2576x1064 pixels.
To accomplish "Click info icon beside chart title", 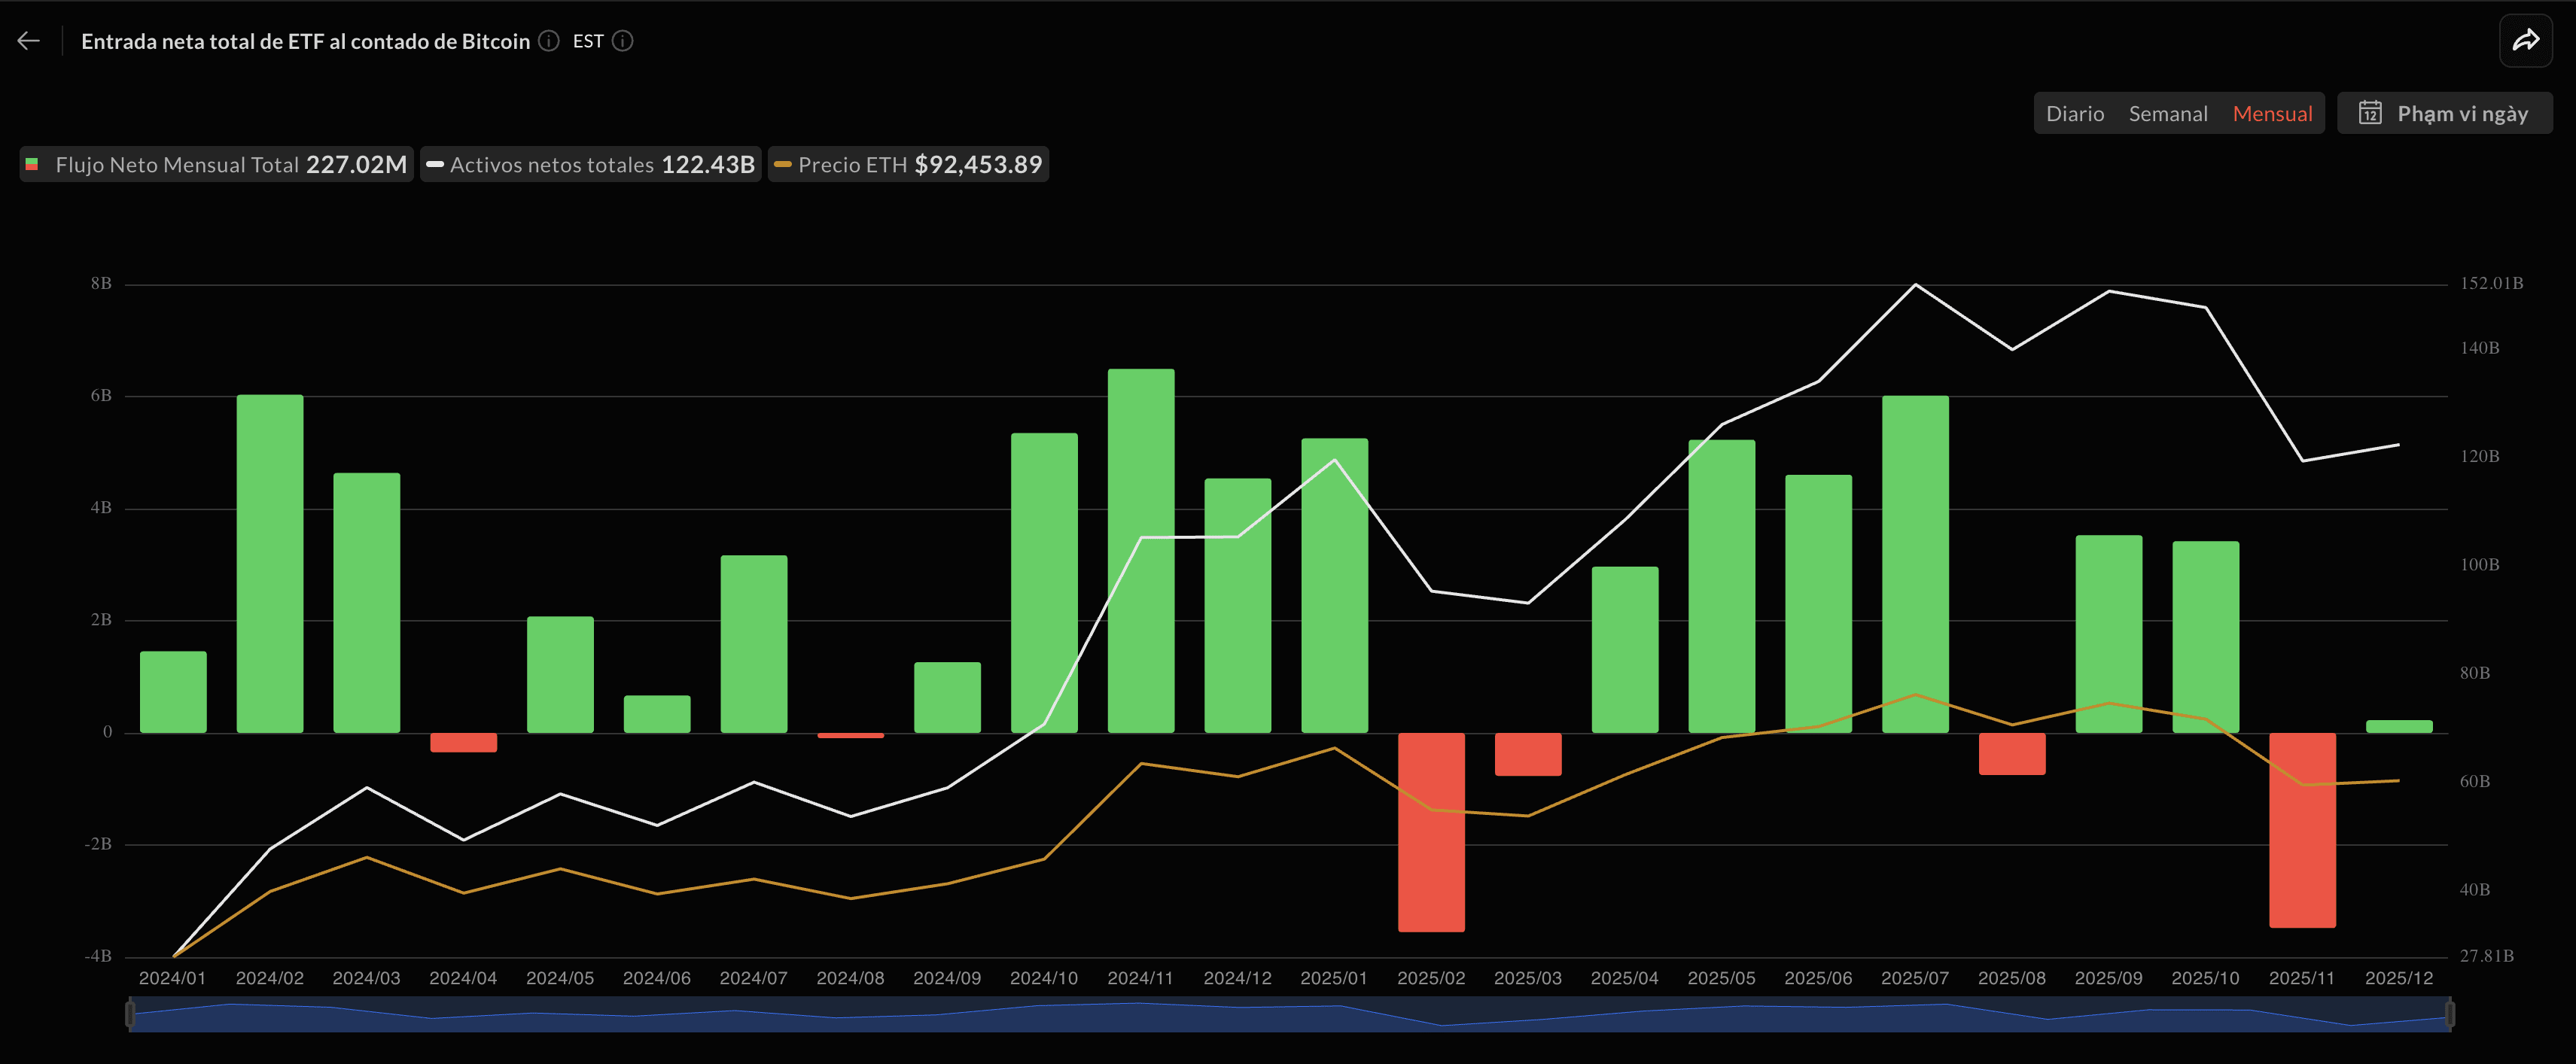I will pos(548,41).
